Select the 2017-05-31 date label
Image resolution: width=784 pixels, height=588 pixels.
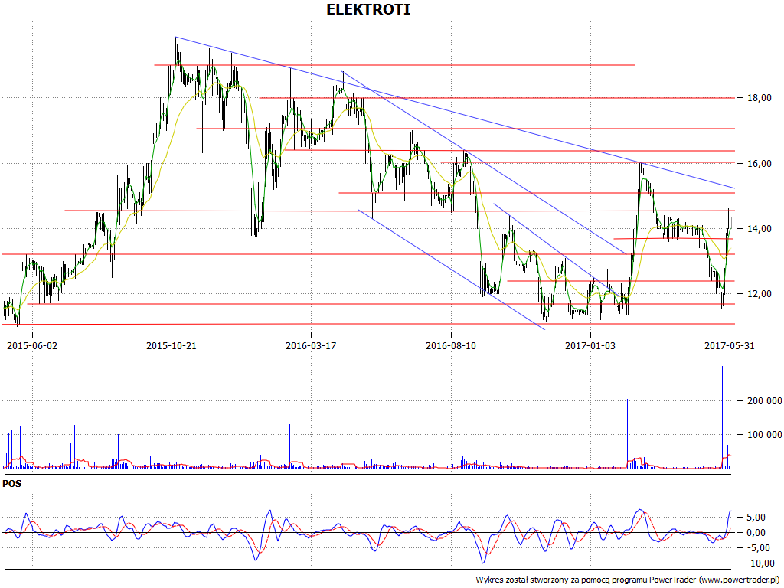pos(730,346)
